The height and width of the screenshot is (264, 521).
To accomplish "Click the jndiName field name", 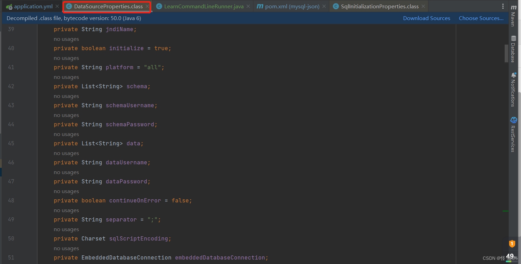I will pos(120,29).
